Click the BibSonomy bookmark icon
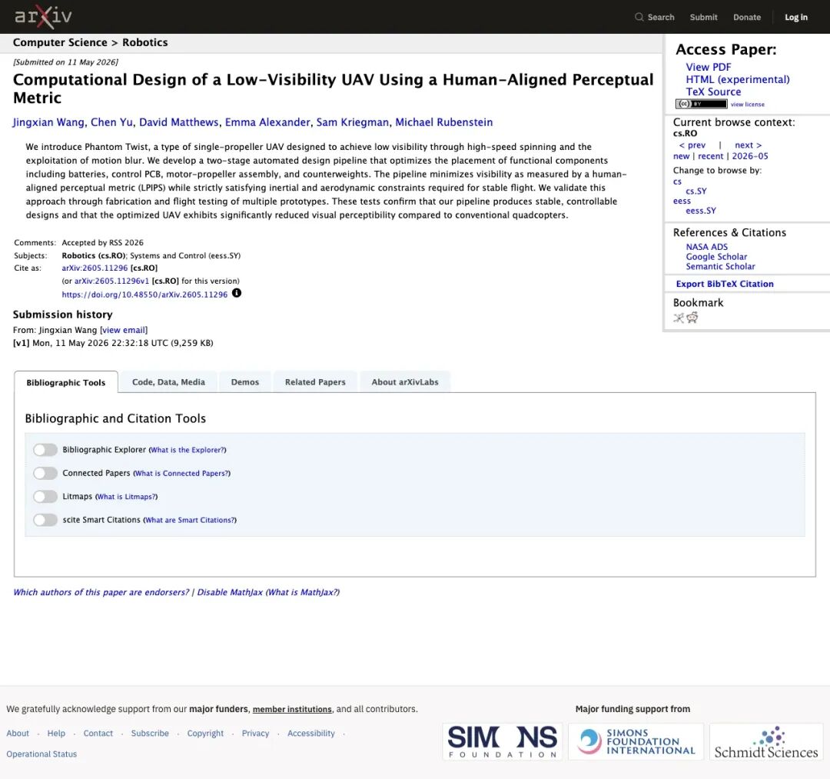This screenshot has width=830, height=779. coord(679,318)
